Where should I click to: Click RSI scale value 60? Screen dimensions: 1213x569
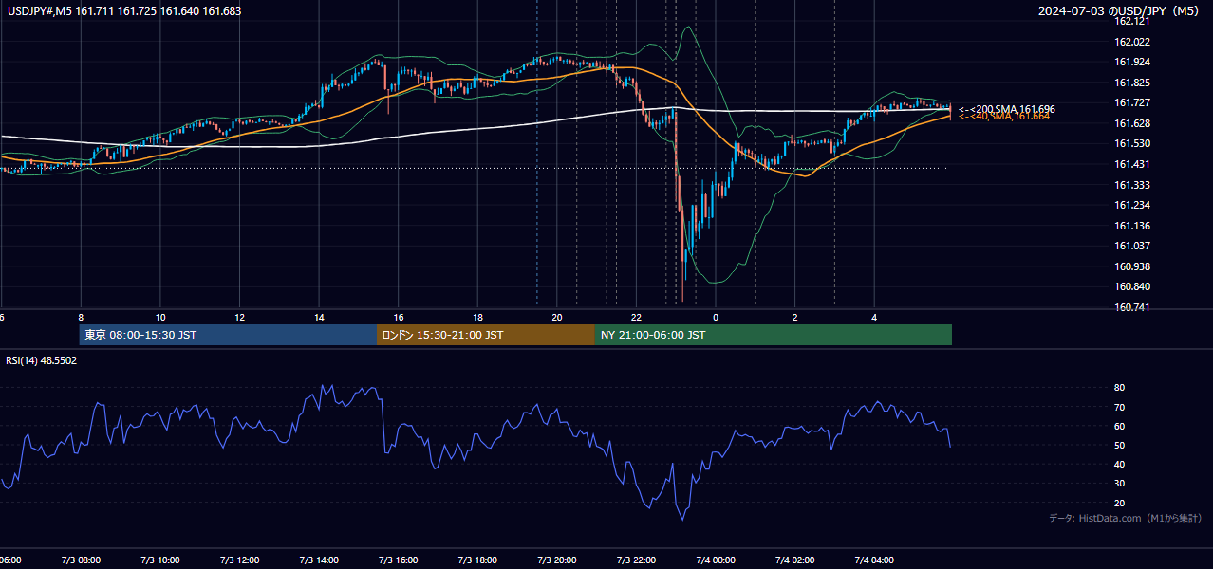coord(1119,426)
